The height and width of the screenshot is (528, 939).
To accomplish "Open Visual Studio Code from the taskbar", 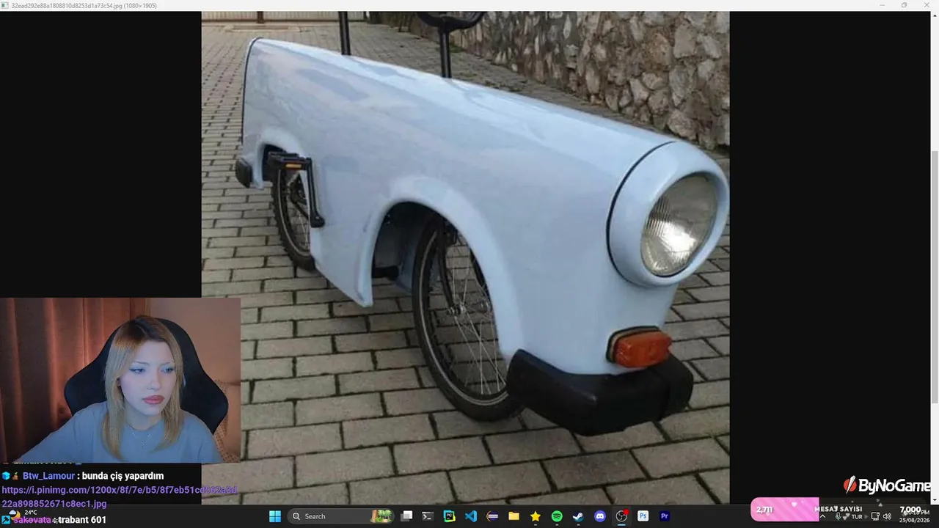I will [471, 516].
